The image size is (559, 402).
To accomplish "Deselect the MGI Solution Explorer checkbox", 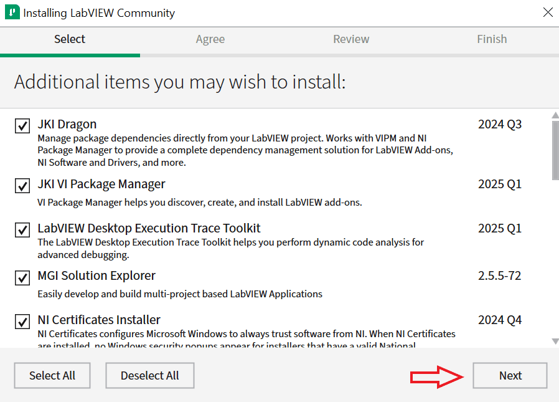I will 22,277.
